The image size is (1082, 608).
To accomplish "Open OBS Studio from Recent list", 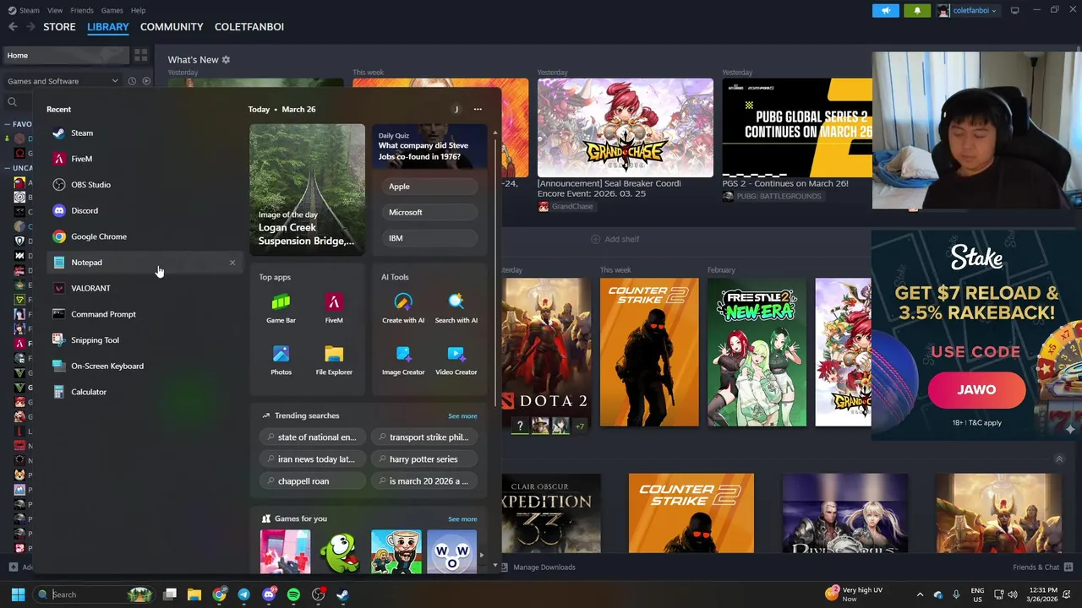I will pos(144,185).
